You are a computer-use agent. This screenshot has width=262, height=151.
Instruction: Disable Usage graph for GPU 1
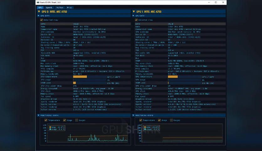coord(159,120)
